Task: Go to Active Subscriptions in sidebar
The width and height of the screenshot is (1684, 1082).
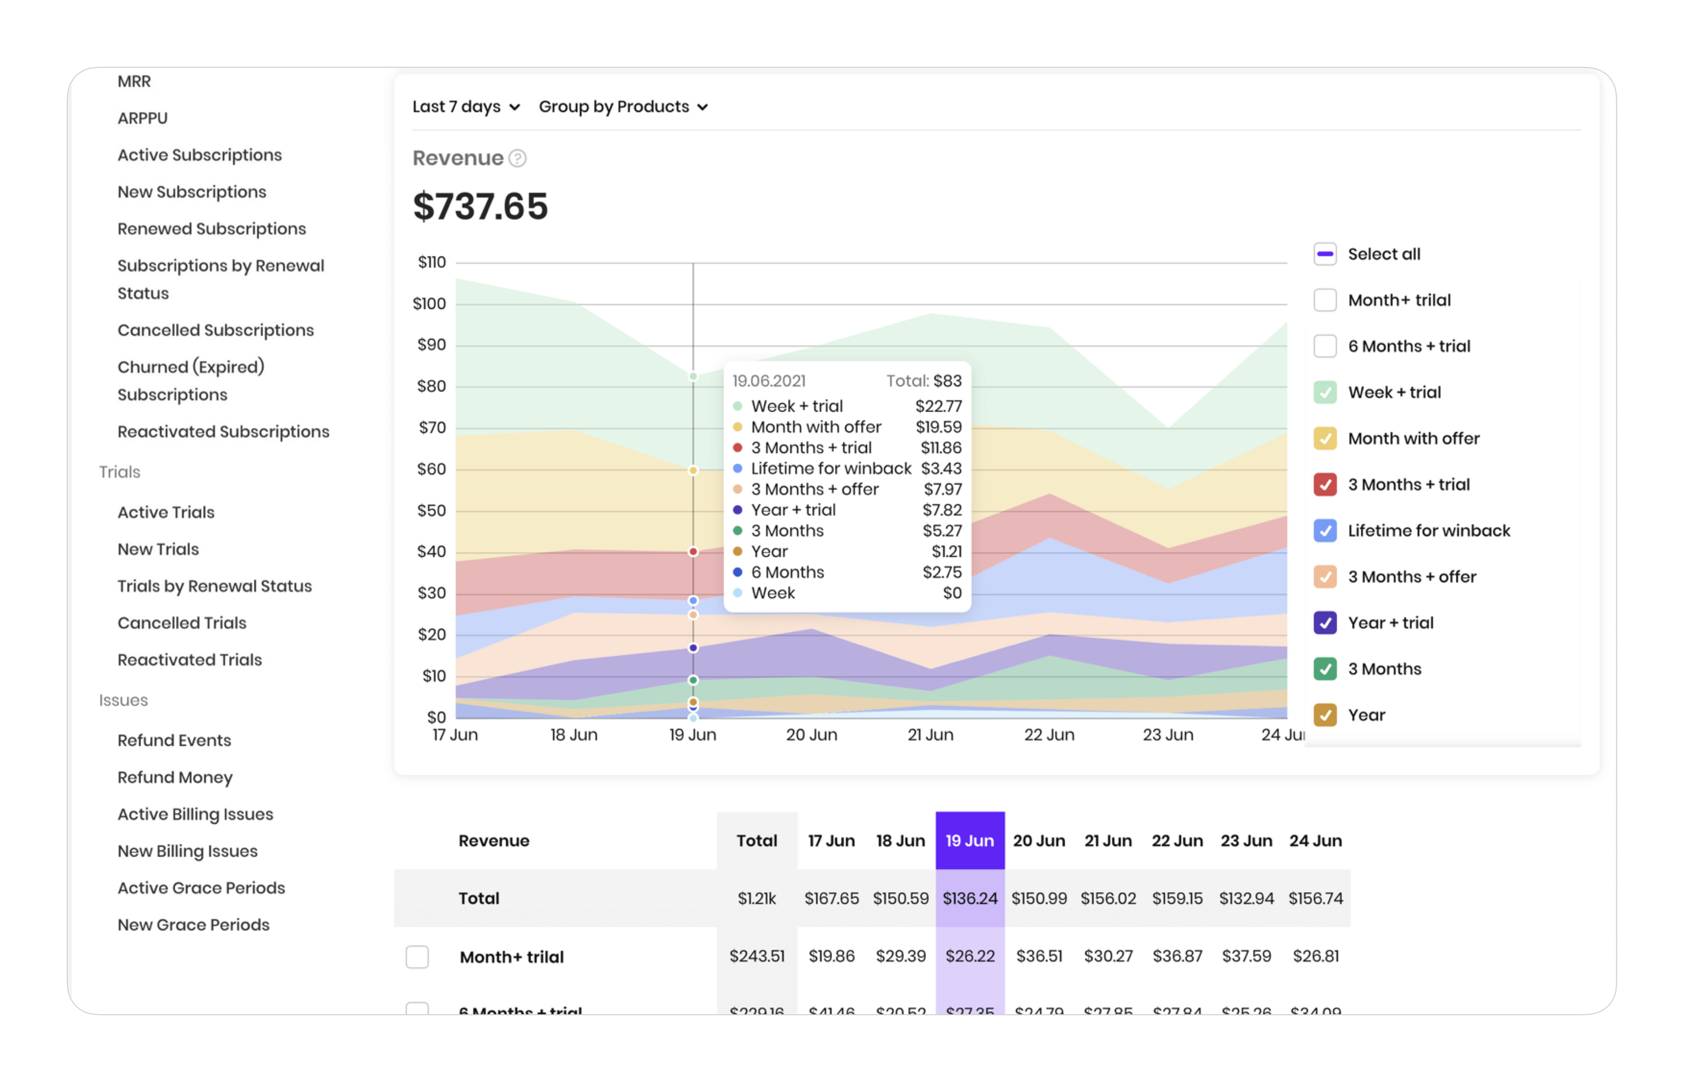Action: (199, 155)
